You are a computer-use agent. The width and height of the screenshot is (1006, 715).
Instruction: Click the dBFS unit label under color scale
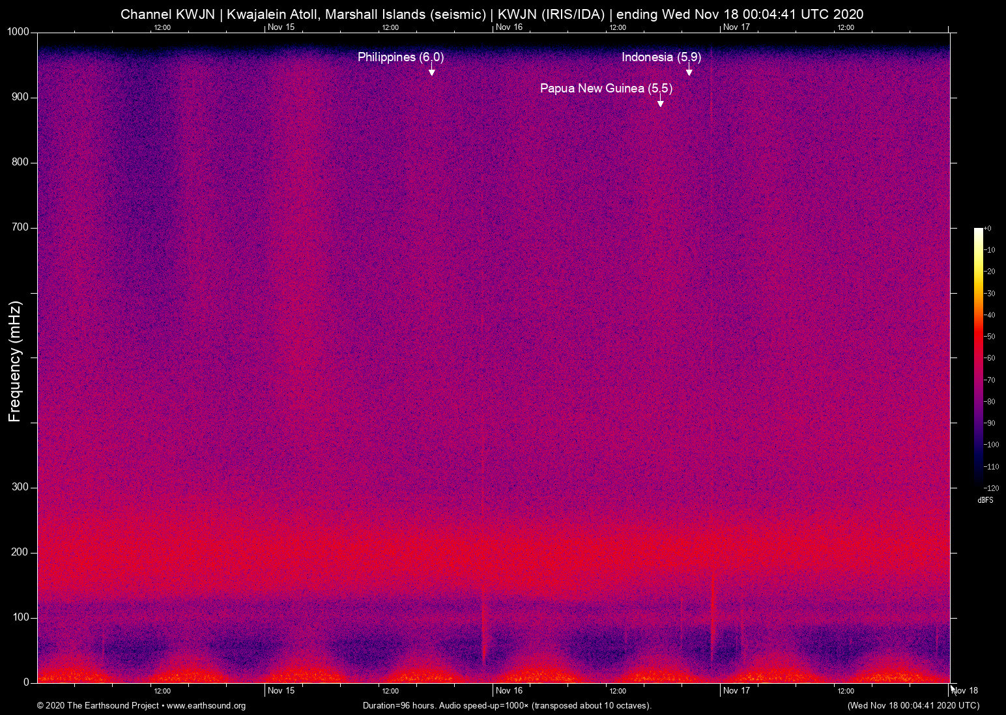[x=985, y=500]
